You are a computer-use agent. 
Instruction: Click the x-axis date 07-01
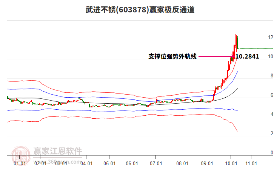(x=156, y=163)
